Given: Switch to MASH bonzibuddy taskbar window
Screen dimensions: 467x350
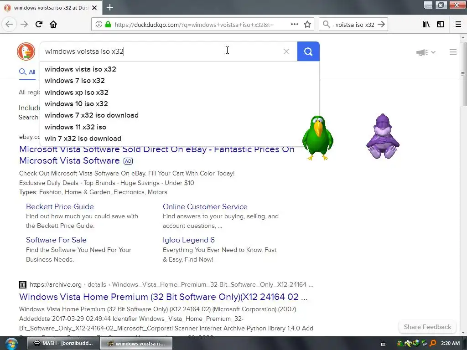Looking at the screenshot, I should [63, 343].
